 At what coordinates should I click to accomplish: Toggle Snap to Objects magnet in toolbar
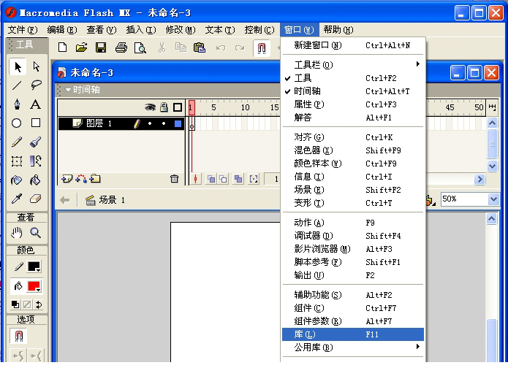[x=262, y=48]
